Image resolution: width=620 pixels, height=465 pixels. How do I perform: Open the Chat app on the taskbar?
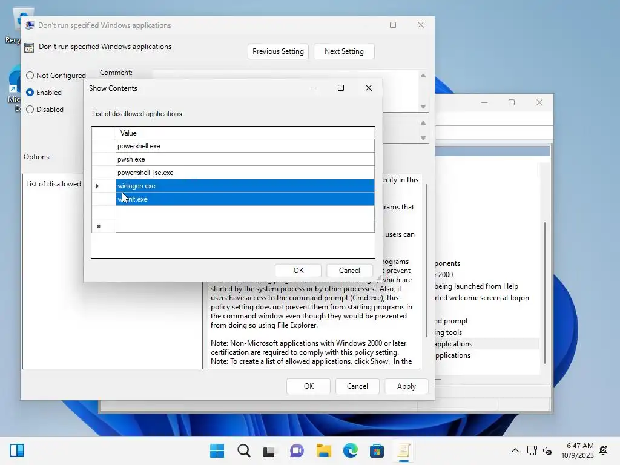297,450
